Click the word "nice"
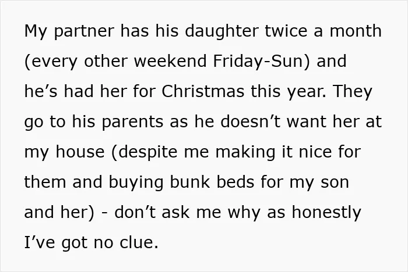Viewport: 408px width, 272px height. [315, 152]
